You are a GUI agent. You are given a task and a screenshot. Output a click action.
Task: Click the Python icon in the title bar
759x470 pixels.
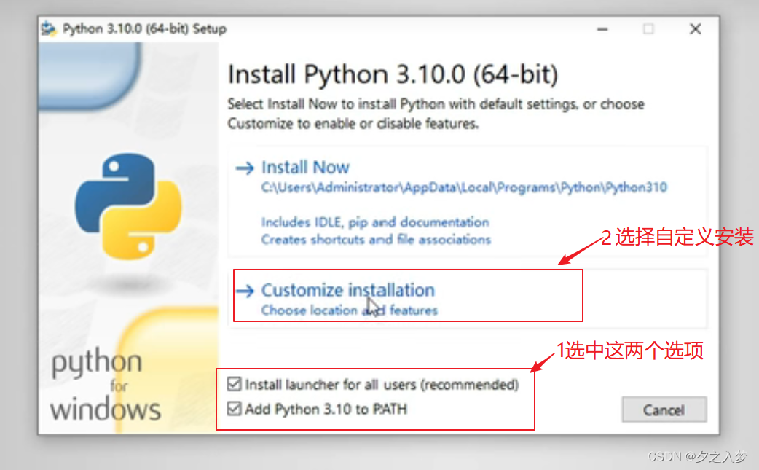[x=48, y=28]
